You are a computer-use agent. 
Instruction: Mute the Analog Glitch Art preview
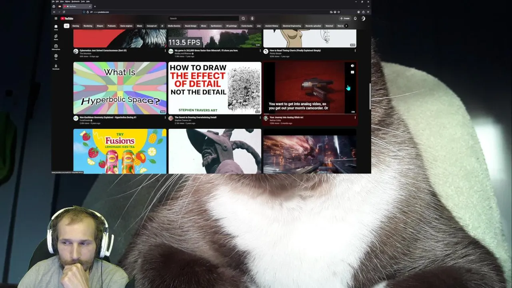[x=352, y=66]
